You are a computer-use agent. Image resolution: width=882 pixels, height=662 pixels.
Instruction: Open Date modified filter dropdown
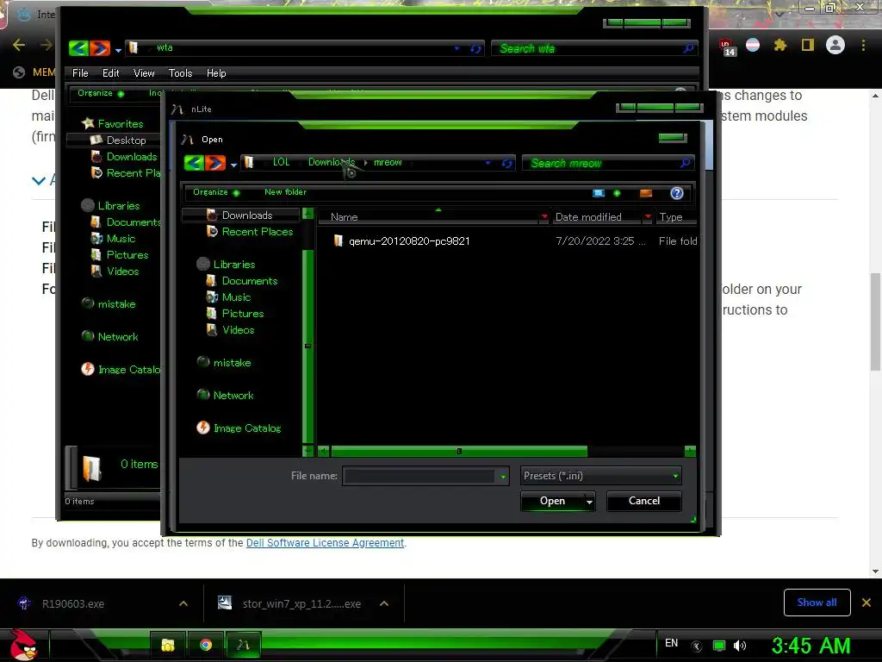click(648, 216)
